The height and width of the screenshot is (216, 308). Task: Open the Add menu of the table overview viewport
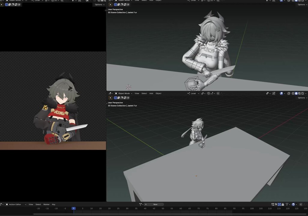tap(151, 94)
